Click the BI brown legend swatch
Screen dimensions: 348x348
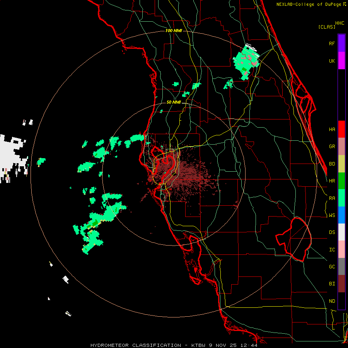click(341, 284)
